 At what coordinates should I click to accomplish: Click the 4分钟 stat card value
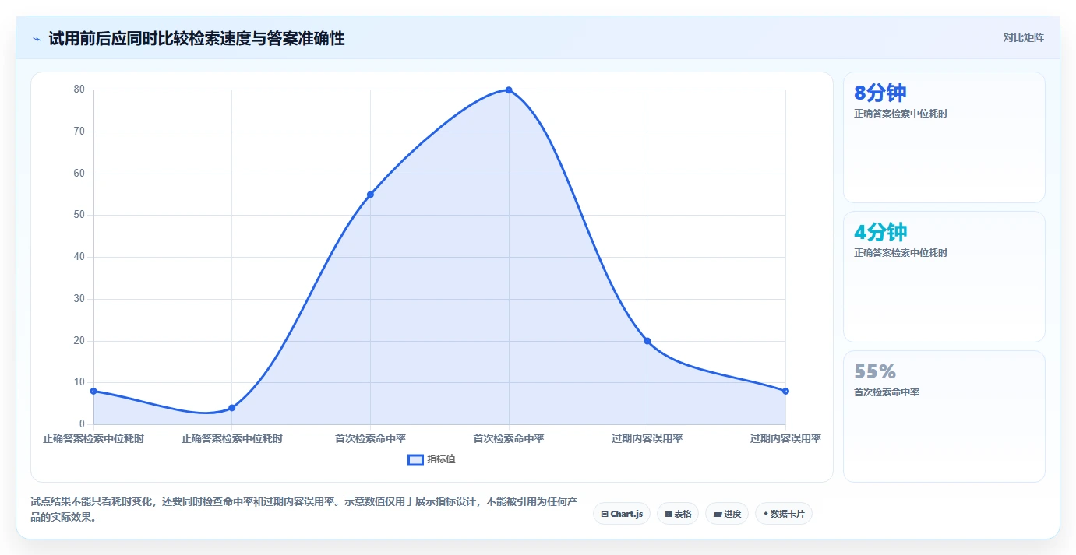pos(880,232)
